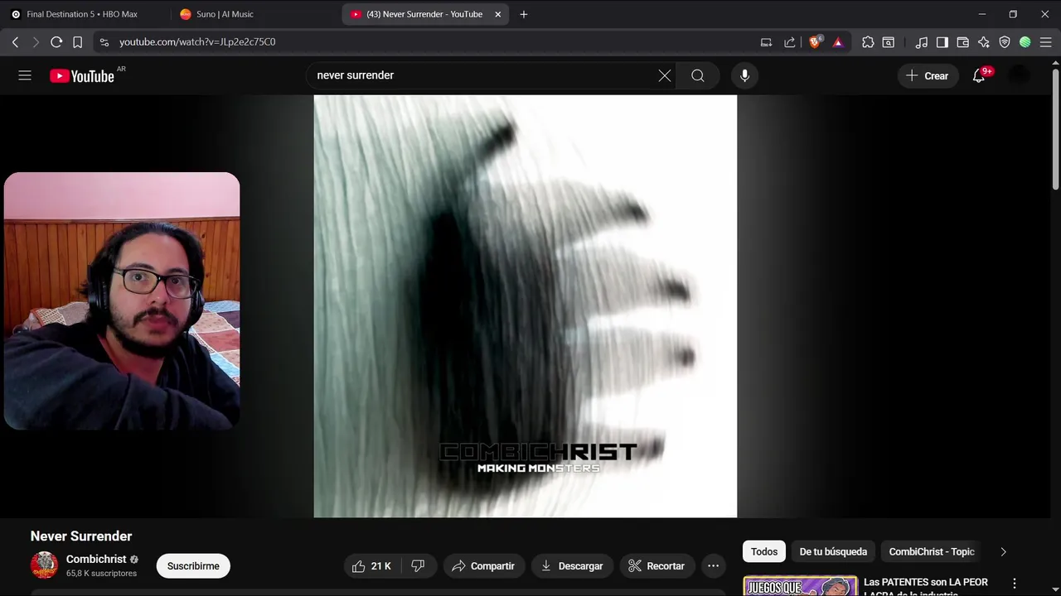Open options for the Las PATENTES video
1061x596 pixels.
[1014, 584]
